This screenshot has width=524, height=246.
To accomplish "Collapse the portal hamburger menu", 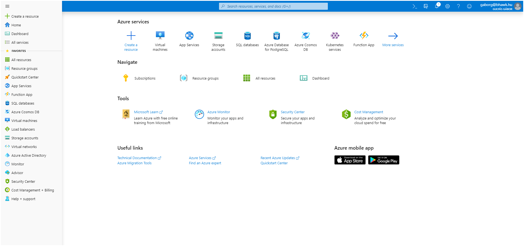I will tap(7, 6).
